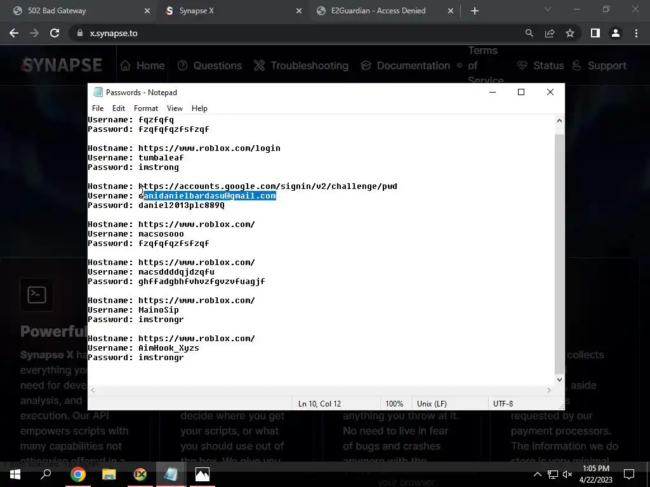The width and height of the screenshot is (650, 487).
Task: Click the username 'macsosooo' text
Action: 161,234
